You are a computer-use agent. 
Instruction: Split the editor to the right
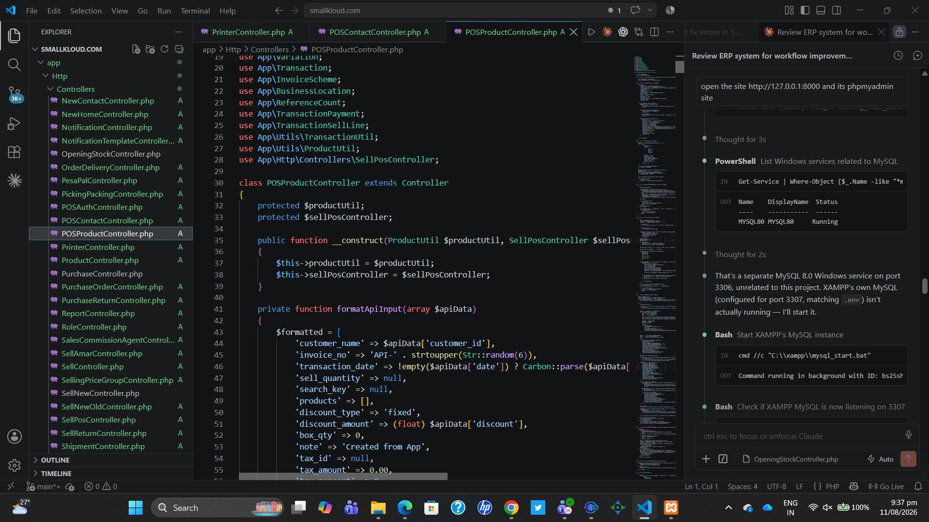654,32
